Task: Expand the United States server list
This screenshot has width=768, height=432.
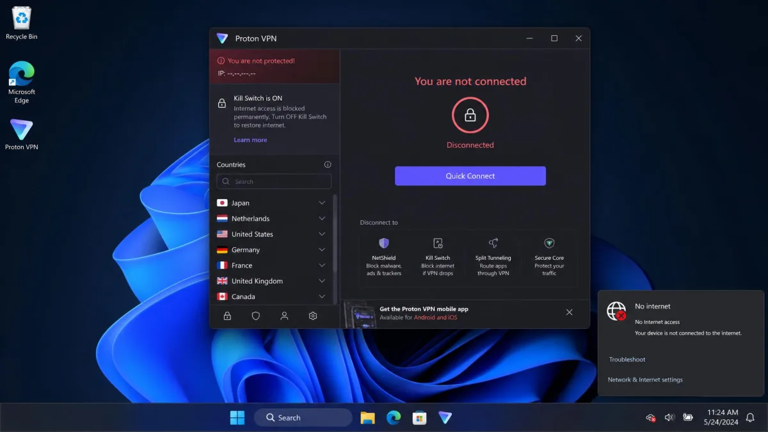Action: pos(322,234)
